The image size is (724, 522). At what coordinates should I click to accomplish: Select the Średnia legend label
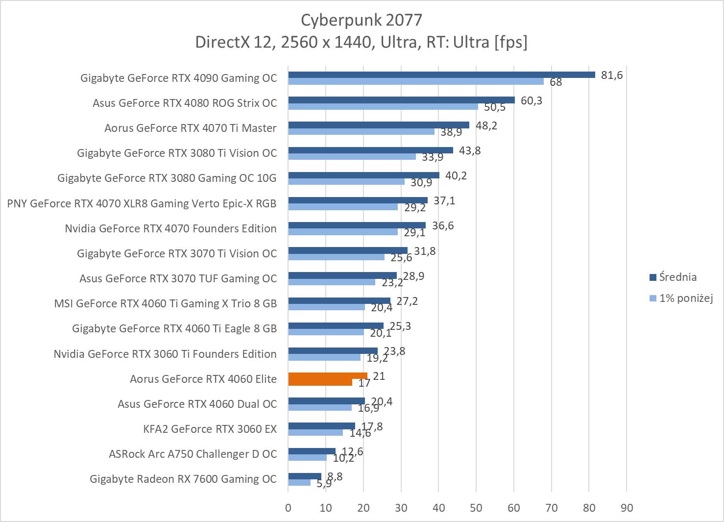point(677,277)
